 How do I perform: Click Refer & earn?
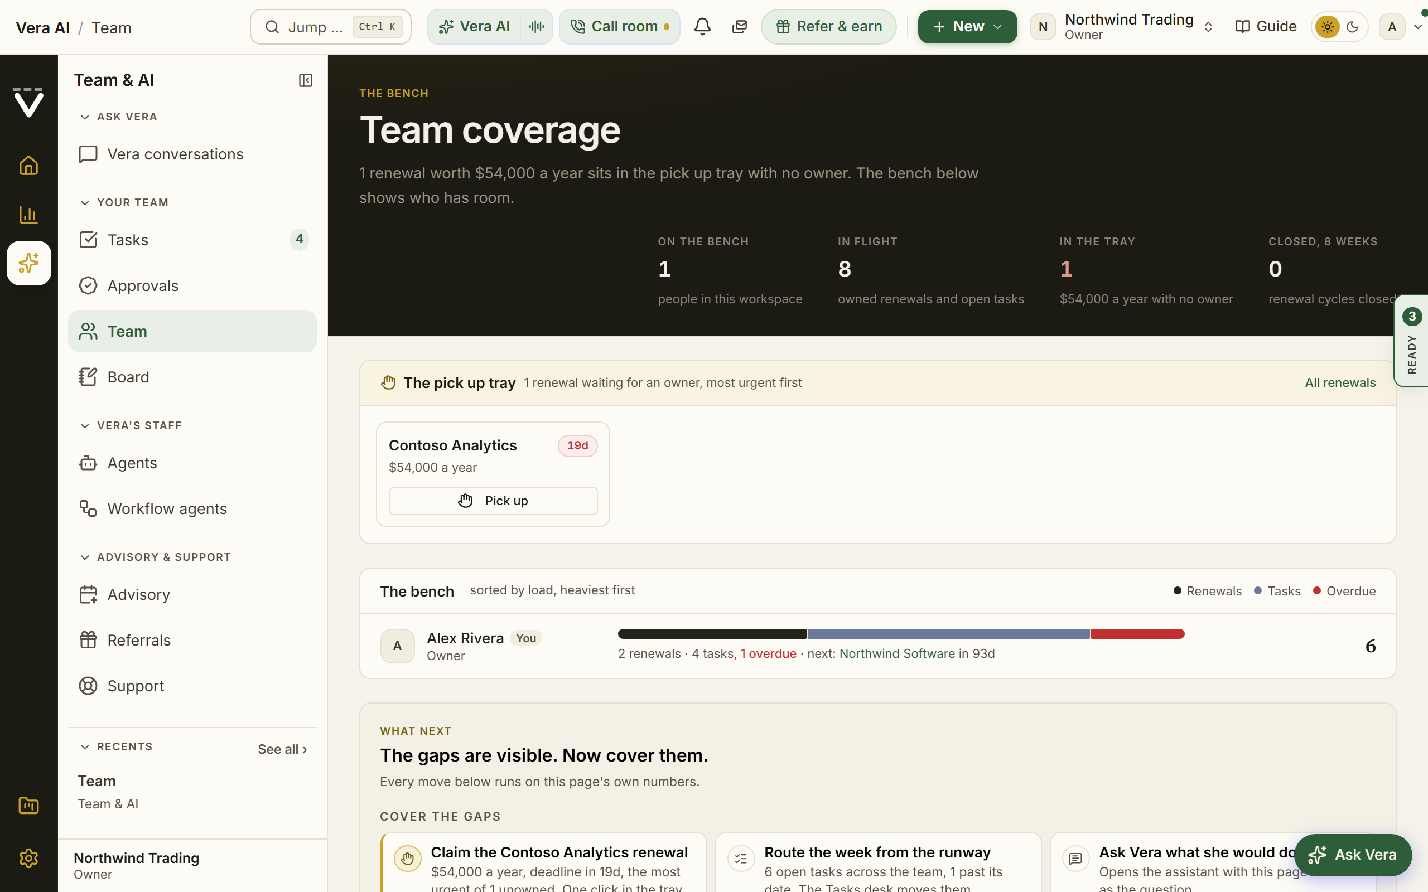tap(828, 27)
